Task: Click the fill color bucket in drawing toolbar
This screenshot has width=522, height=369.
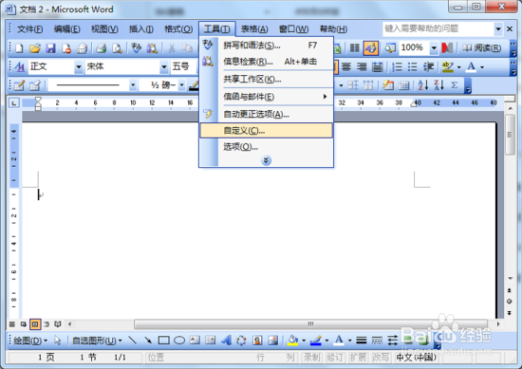Action: click(x=293, y=340)
